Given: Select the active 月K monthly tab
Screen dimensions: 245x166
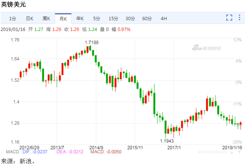Looking at the screenshot, I should (x=63, y=18).
